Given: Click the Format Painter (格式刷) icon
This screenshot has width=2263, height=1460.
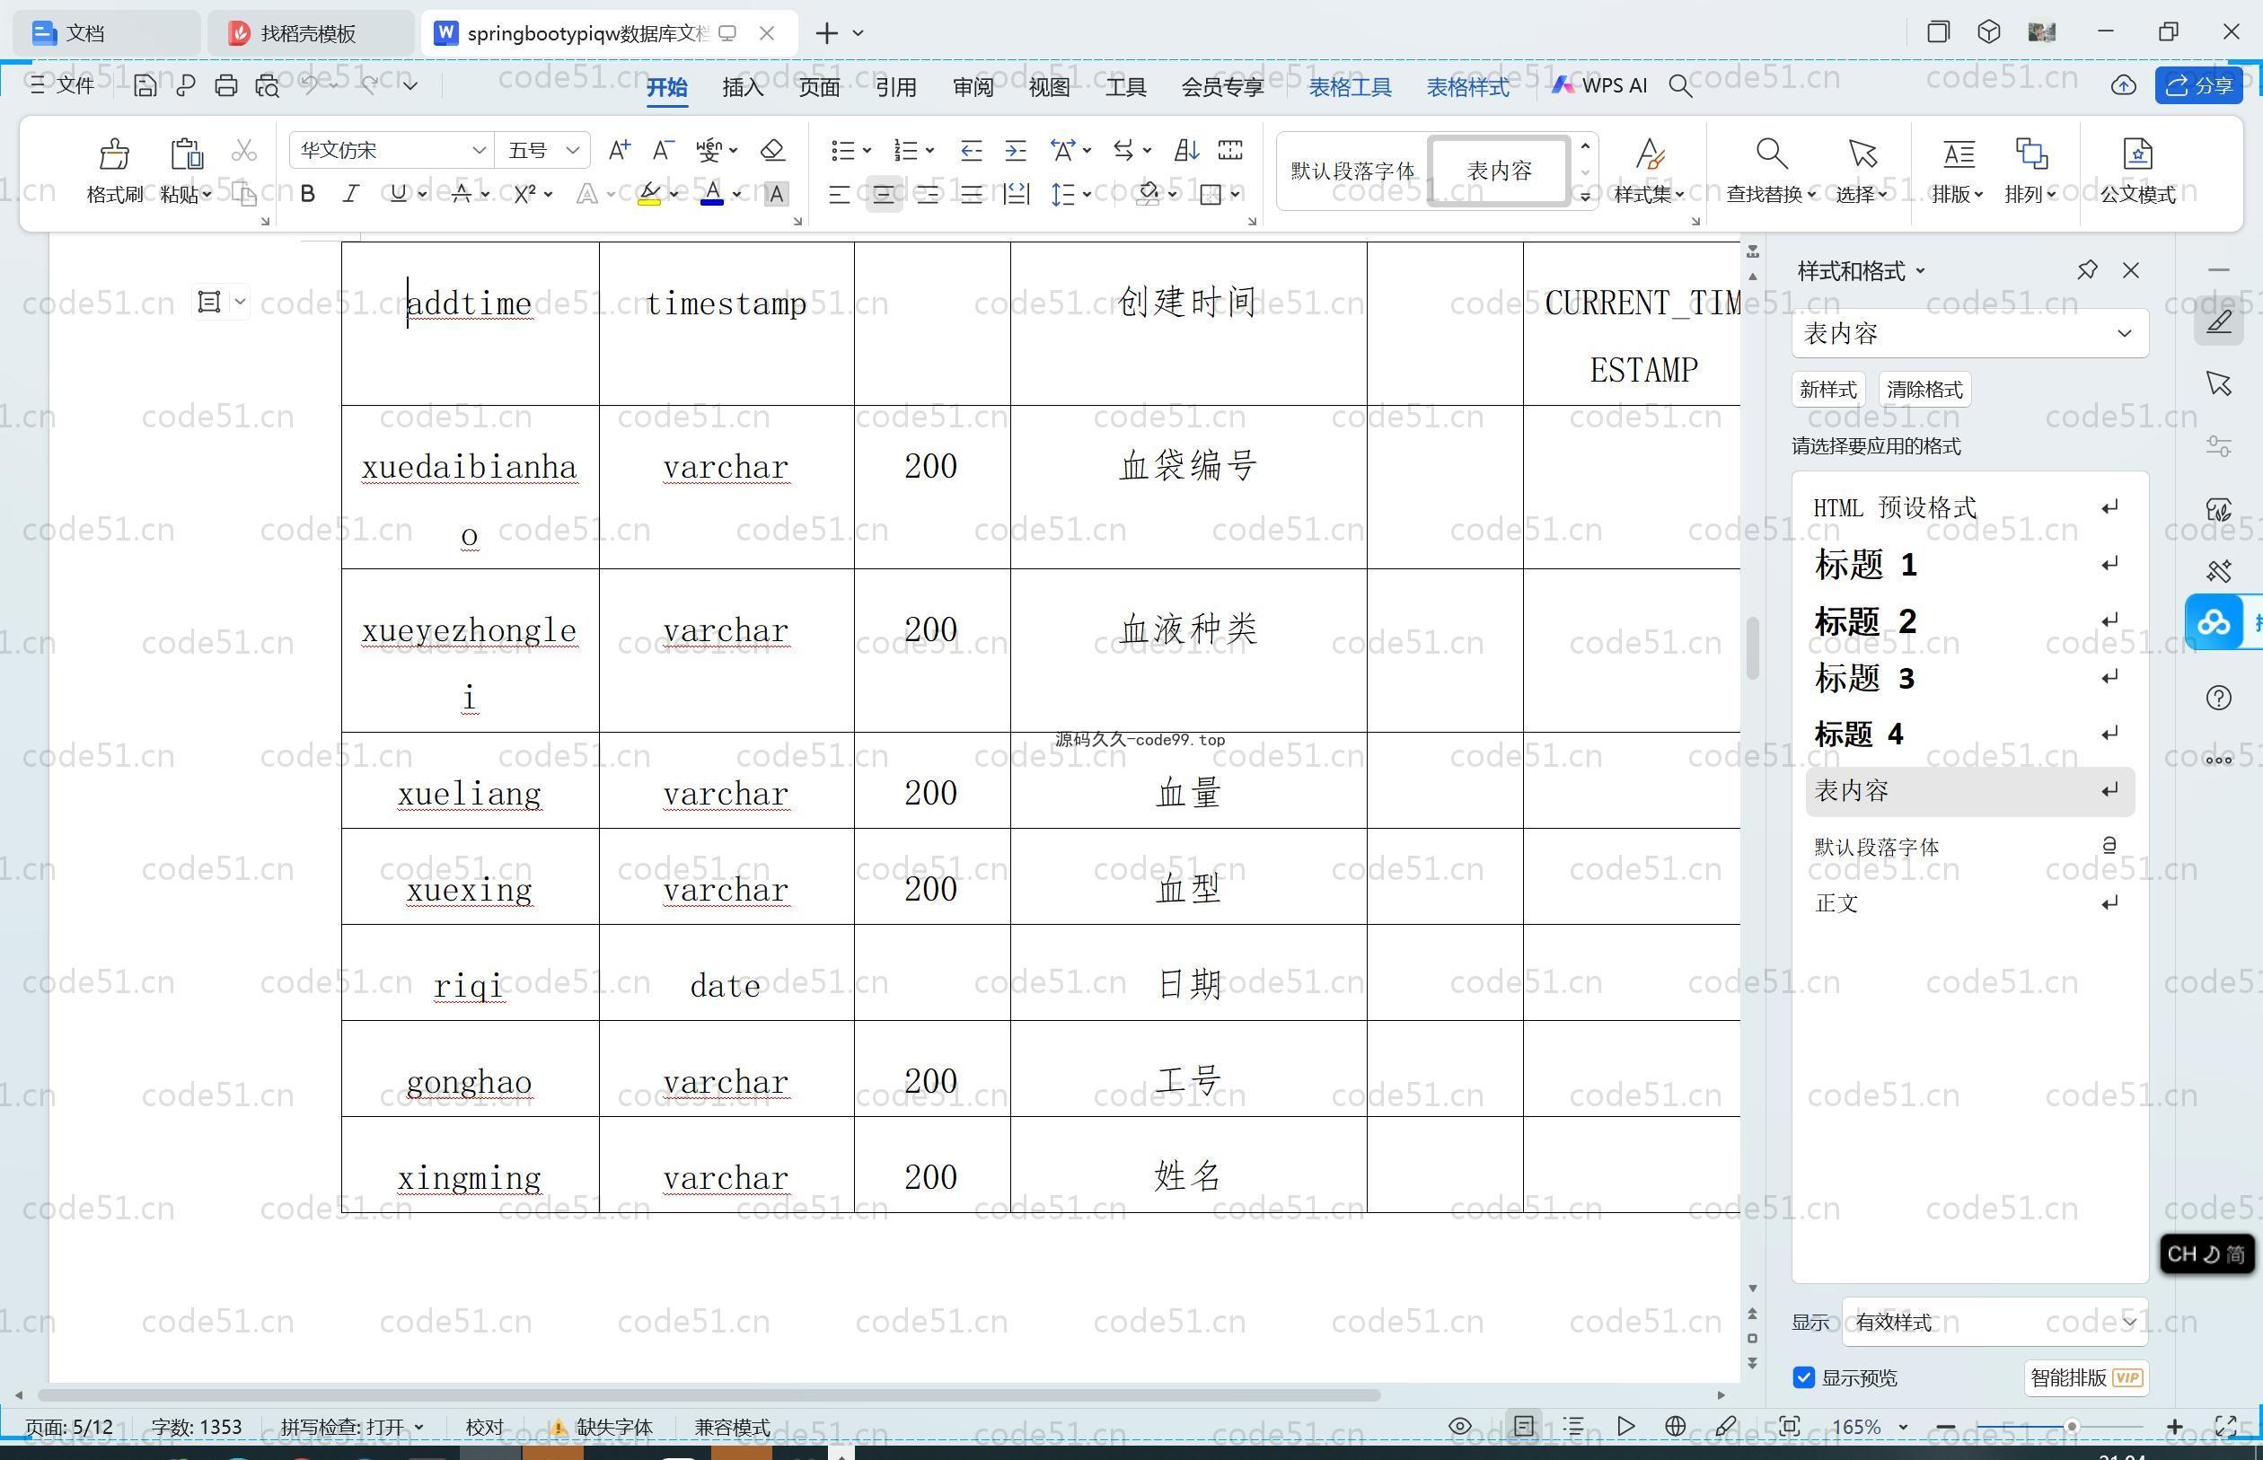Looking at the screenshot, I should pos(114,154).
